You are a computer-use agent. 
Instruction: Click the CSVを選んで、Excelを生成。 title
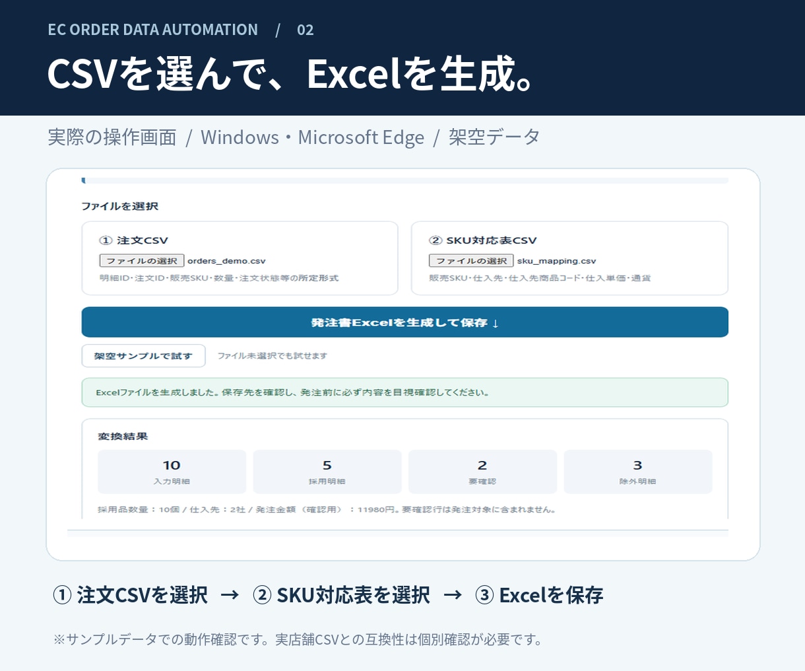pyautogui.click(x=291, y=73)
